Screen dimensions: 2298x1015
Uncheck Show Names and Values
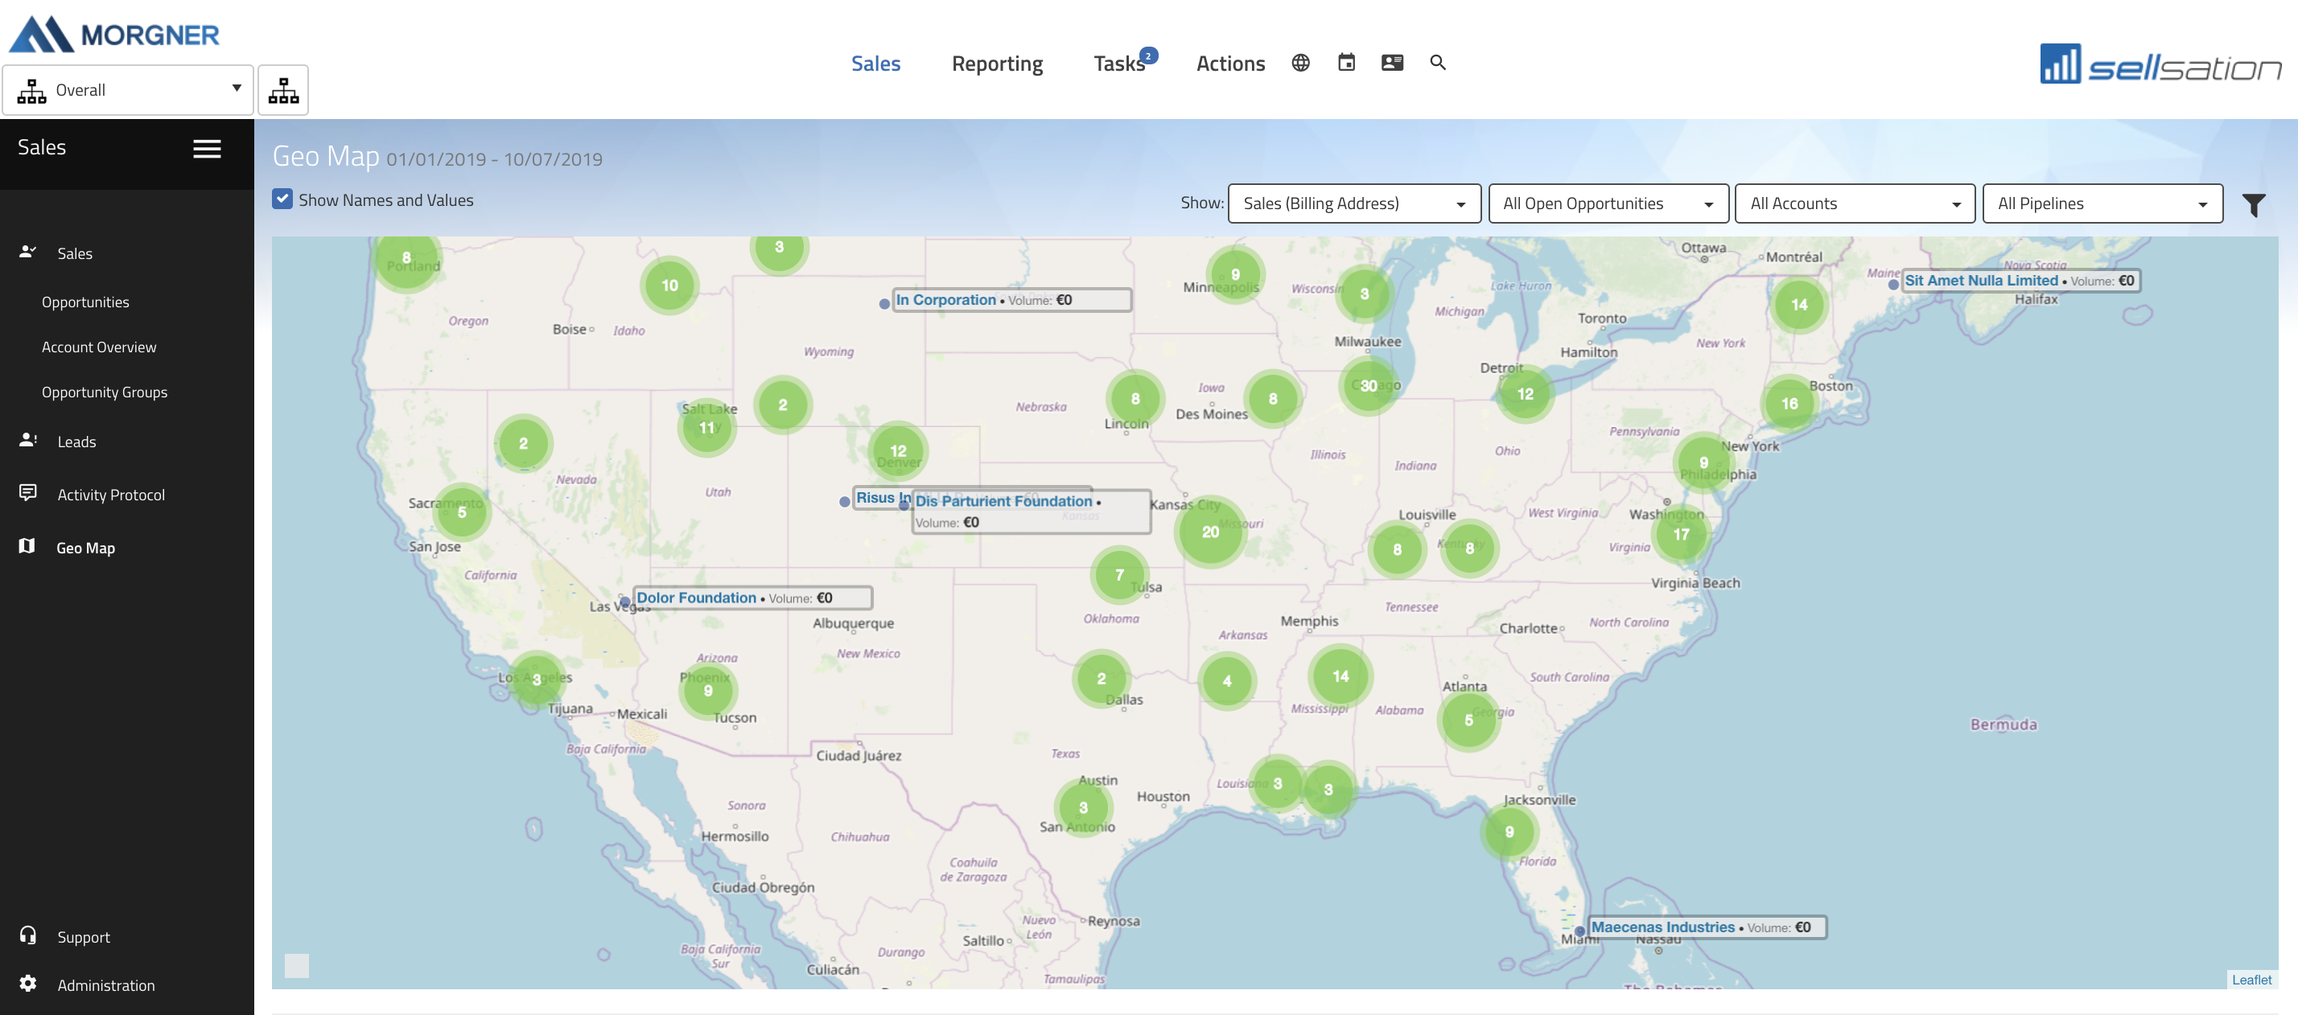[x=282, y=199]
